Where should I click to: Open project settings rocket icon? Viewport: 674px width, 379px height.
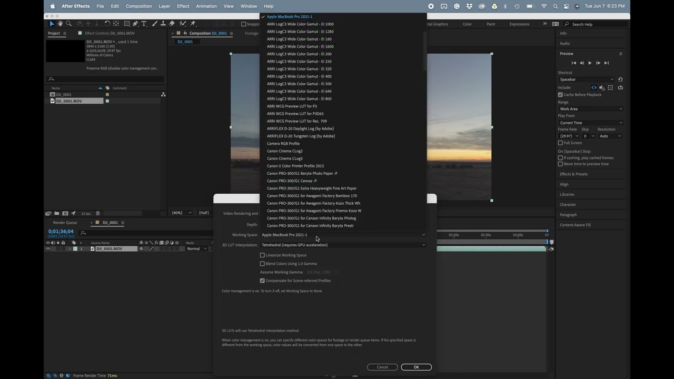point(73,213)
